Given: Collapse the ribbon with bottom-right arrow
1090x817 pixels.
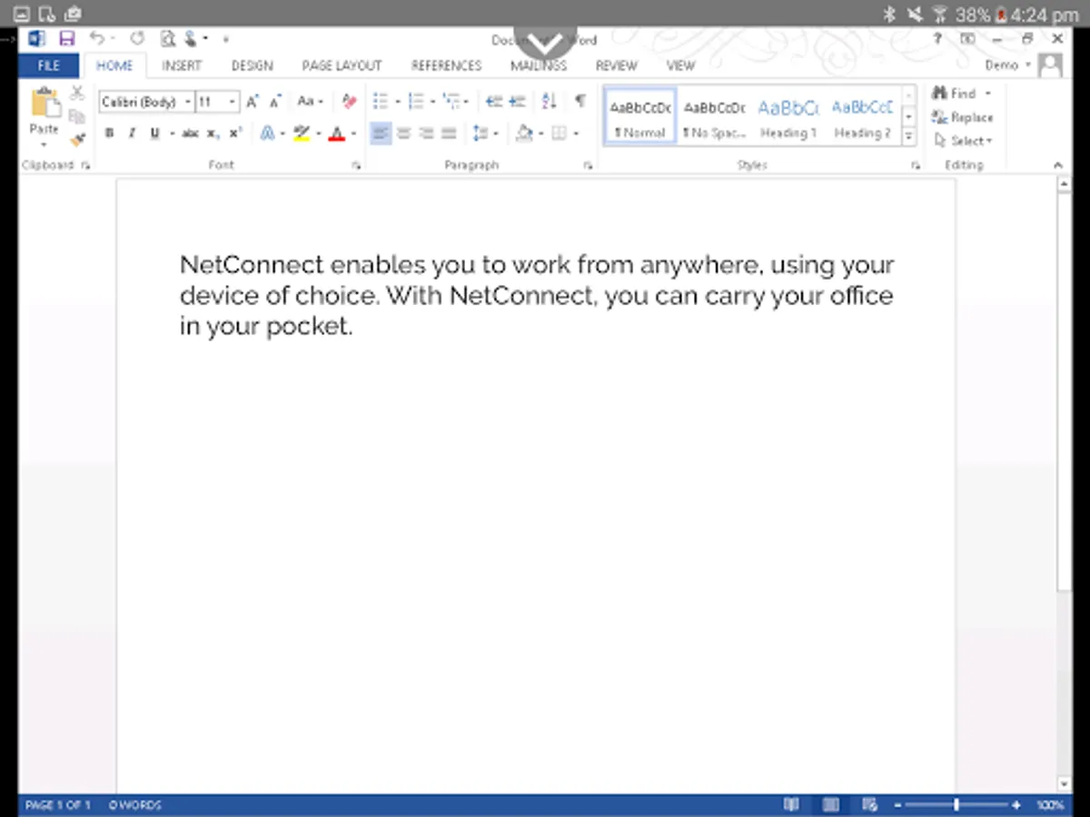Looking at the screenshot, I should pyautogui.click(x=1057, y=165).
